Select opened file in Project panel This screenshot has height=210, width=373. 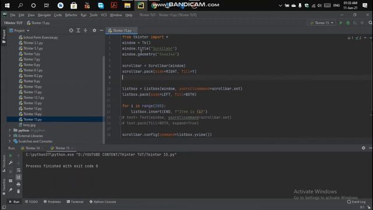click(71, 30)
